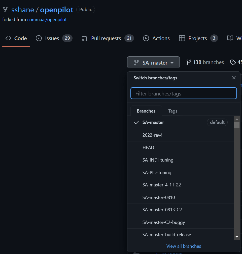242x254 pixels.
Task: Switch to the HEAD branch
Action: pos(181,147)
